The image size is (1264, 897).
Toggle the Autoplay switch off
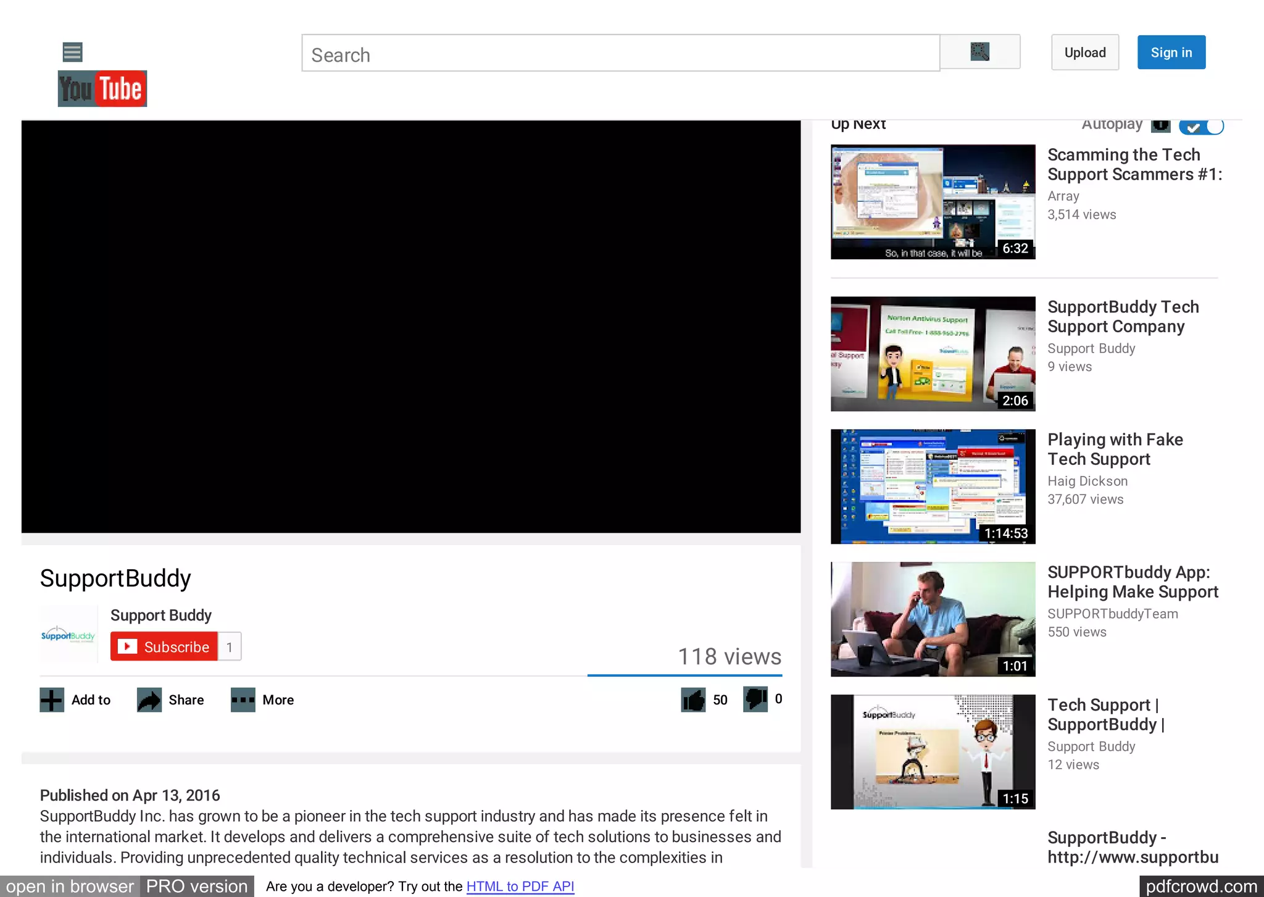(1200, 127)
